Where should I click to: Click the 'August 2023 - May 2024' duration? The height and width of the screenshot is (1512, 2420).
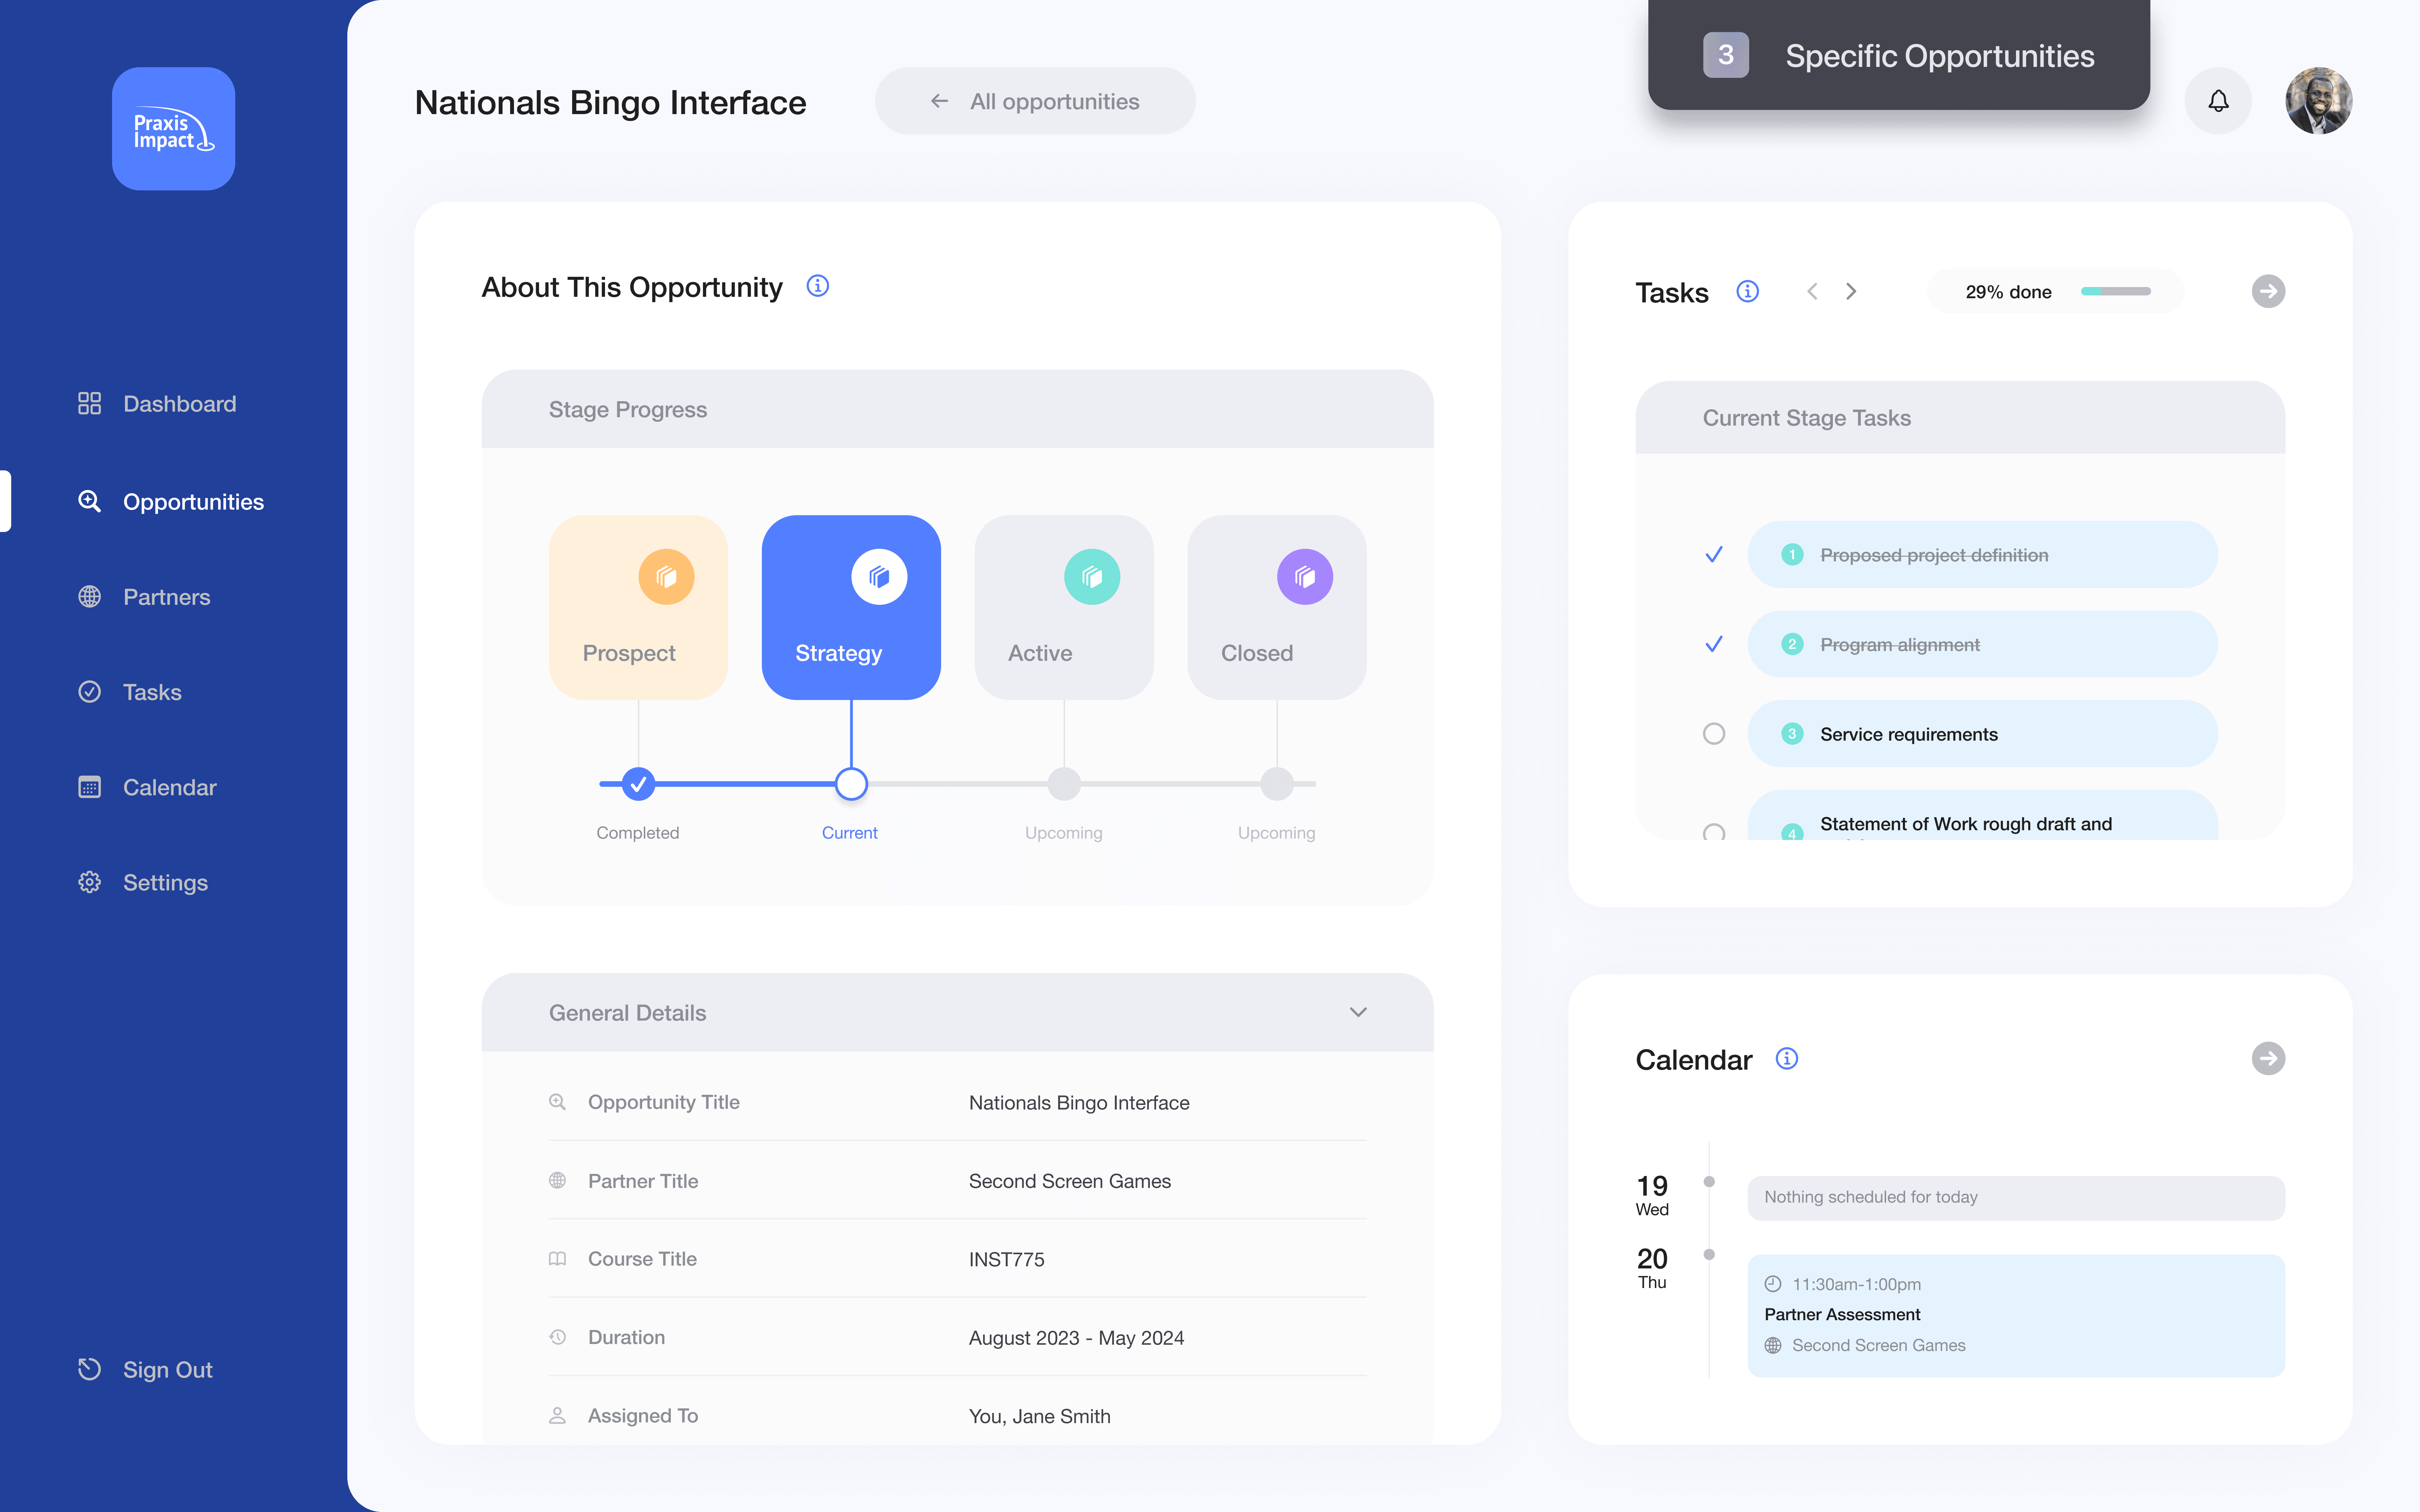coord(1076,1338)
